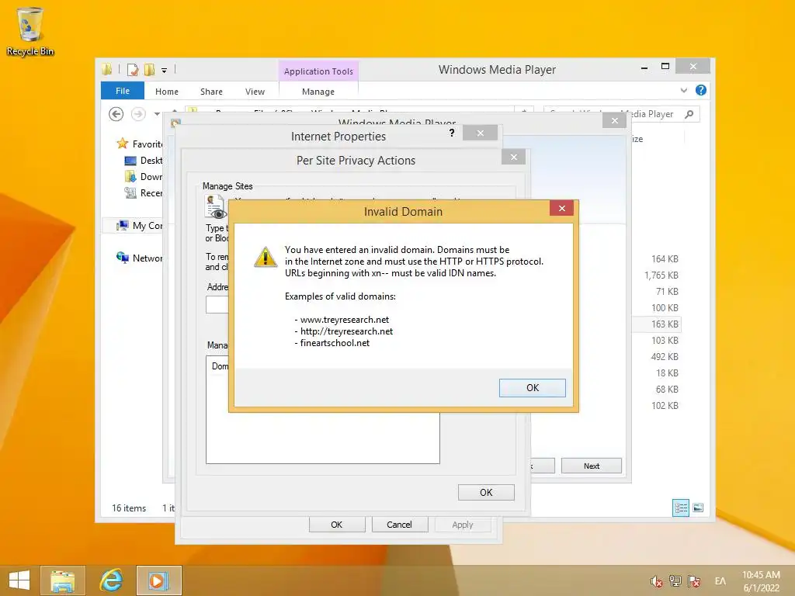Screen dimensions: 795x596
Task: Click OK in Per Site Privacy Actions
Action: 486,493
